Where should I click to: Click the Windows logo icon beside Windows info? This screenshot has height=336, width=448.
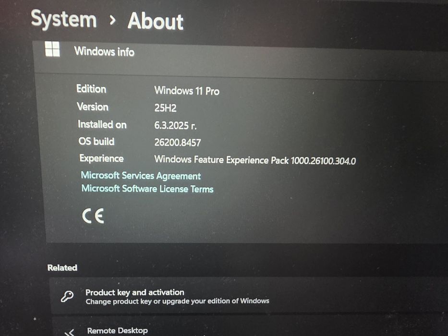coord(52,49)
